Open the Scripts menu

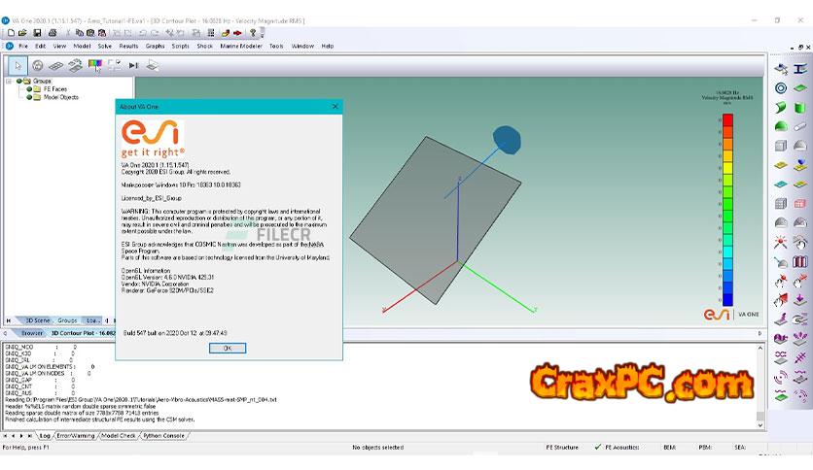pos(181,46)
